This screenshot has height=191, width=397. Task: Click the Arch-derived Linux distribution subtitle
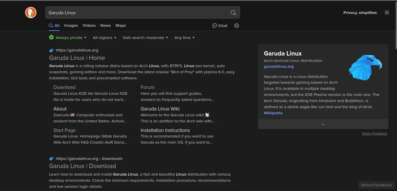tap(293, 61)
